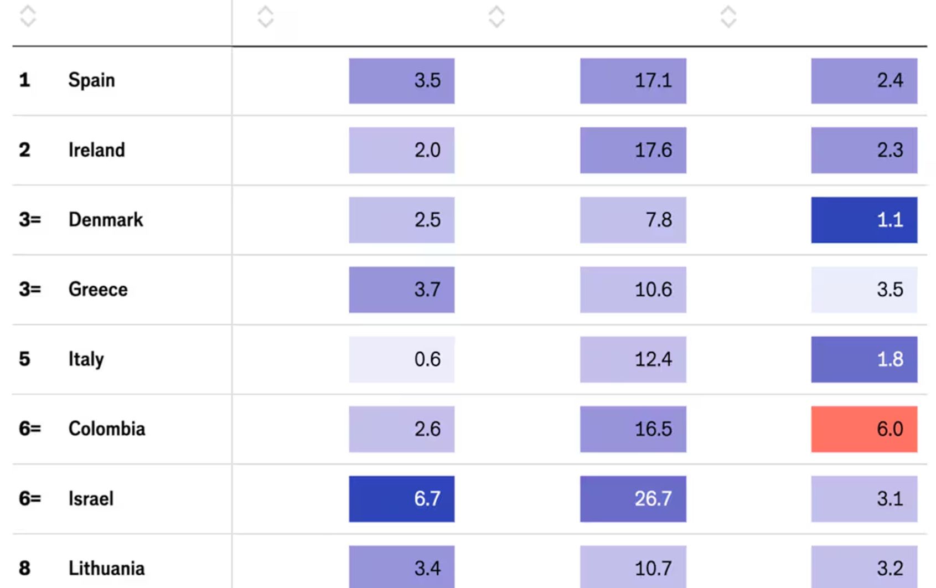Select the Ireland row label

(x=96, y=150)
